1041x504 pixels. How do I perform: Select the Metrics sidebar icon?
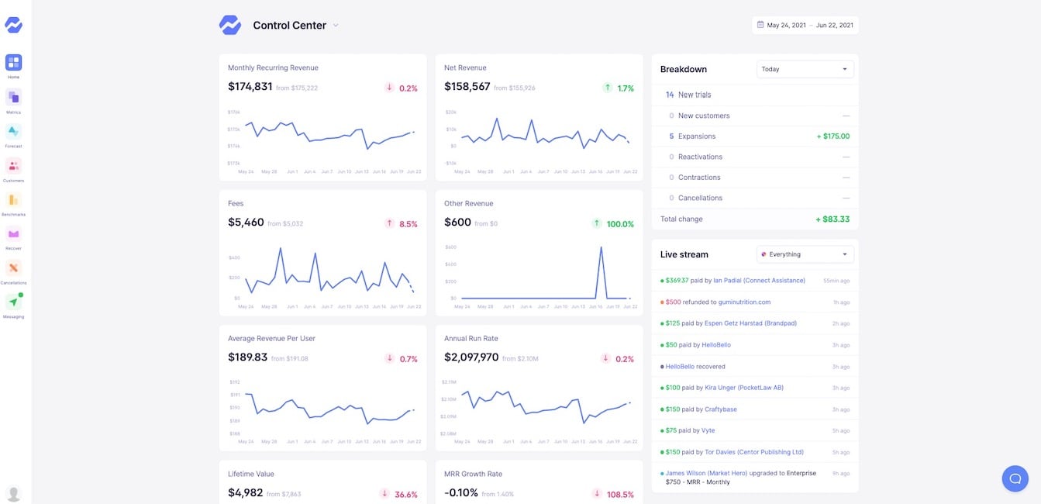click(13, 96)
